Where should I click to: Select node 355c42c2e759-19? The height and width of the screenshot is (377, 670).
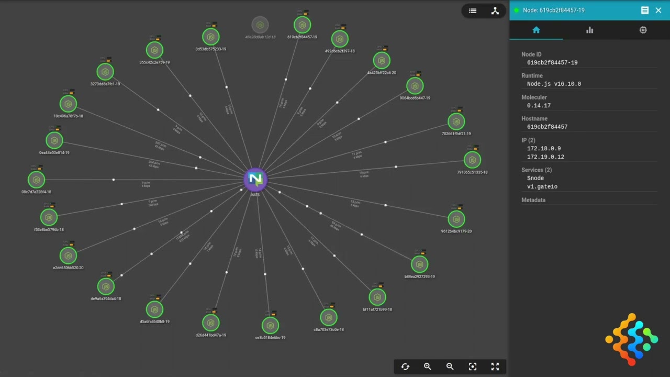click(x=154, y=50)
